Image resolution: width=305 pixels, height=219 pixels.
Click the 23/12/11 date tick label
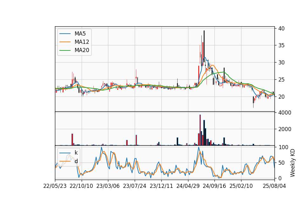(161, 186)
